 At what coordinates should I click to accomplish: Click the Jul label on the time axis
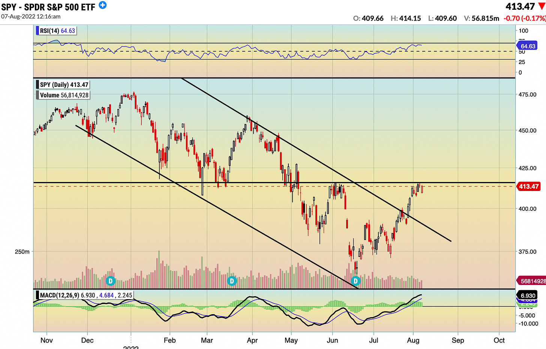click(373, 340)
